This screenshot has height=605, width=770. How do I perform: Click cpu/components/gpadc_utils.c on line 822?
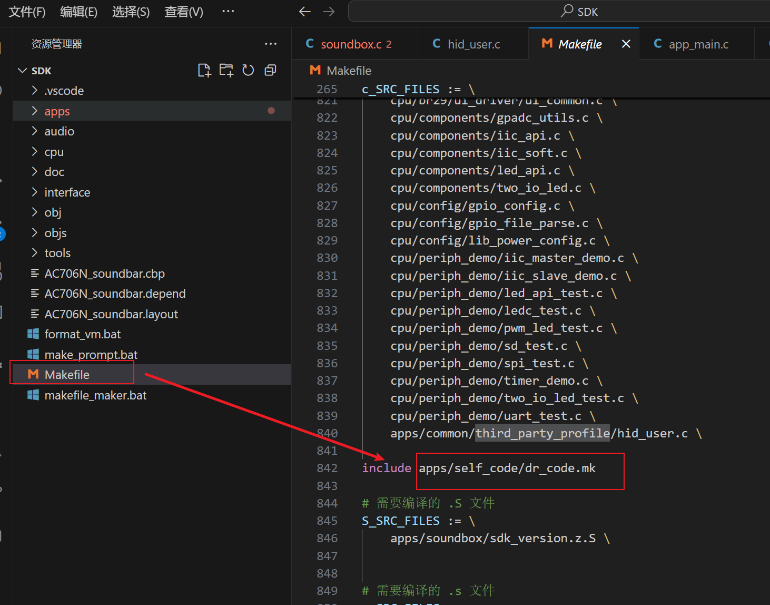tap(489, 118)
